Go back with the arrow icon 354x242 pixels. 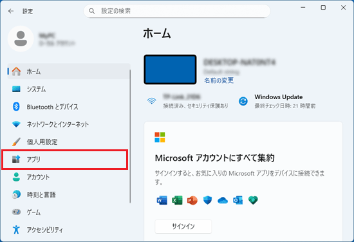(x=11, y=11)
